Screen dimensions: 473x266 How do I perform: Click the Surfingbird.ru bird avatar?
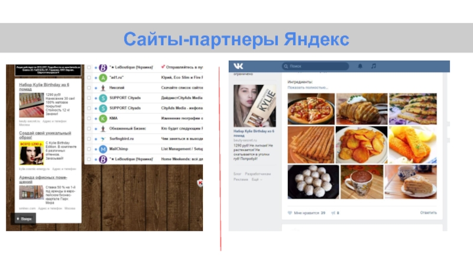[103, 139]
